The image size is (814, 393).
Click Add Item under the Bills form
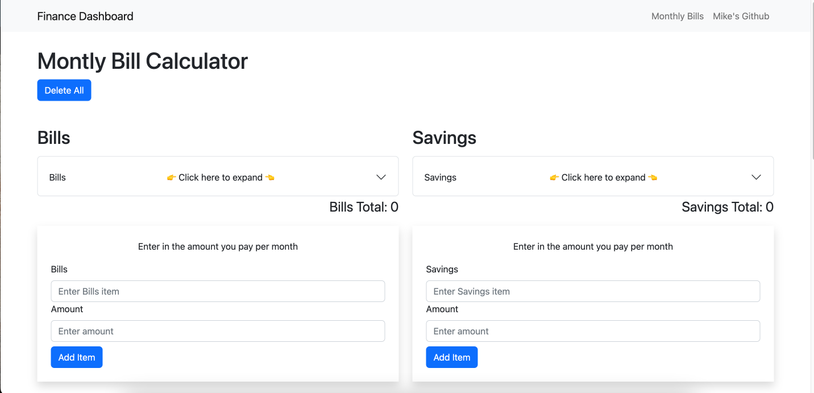coord(76,357)
